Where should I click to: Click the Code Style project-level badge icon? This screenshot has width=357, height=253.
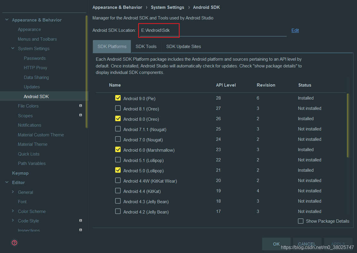click(80, 220)
